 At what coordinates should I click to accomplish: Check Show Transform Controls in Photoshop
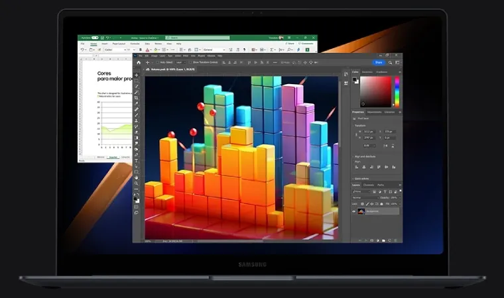click(x=190, y=63)
